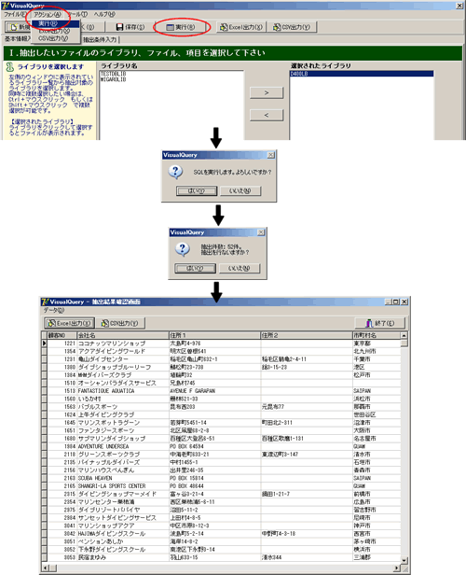
Task: Confirm はい in SQL execution dialog
Action: click(197, 191)
